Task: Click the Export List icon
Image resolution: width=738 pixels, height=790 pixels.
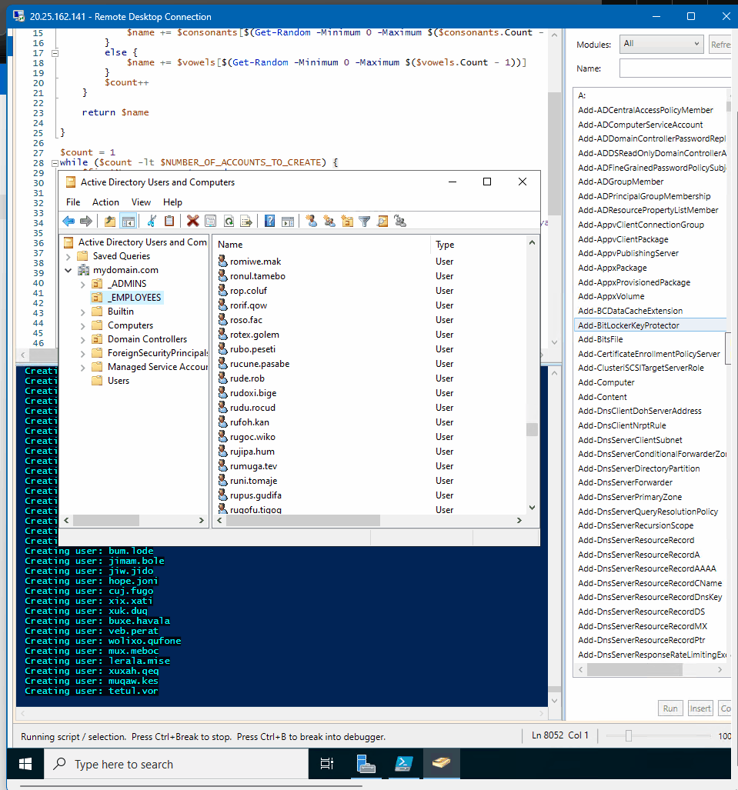Action: click(246, 222)
